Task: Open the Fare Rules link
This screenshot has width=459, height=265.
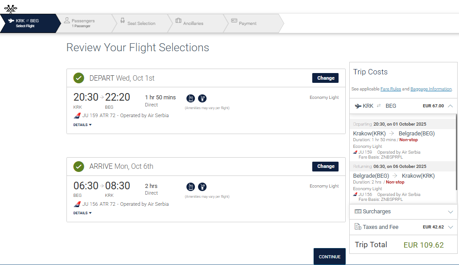Action: point(390,89)
